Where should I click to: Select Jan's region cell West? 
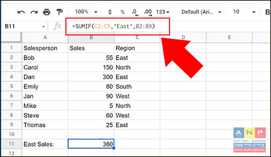pos(137,96)
